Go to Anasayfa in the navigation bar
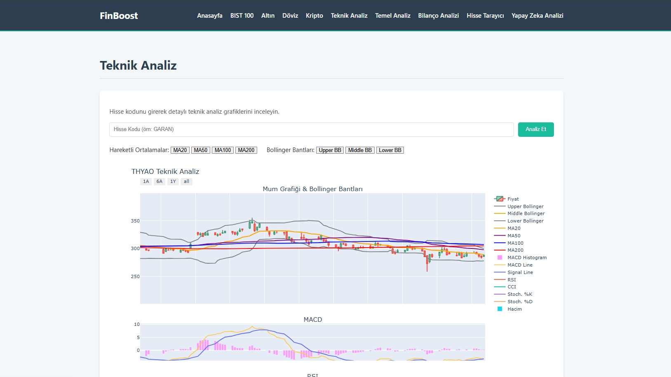Viewport: 671px width, 377px height. click(x=210, y=16)
